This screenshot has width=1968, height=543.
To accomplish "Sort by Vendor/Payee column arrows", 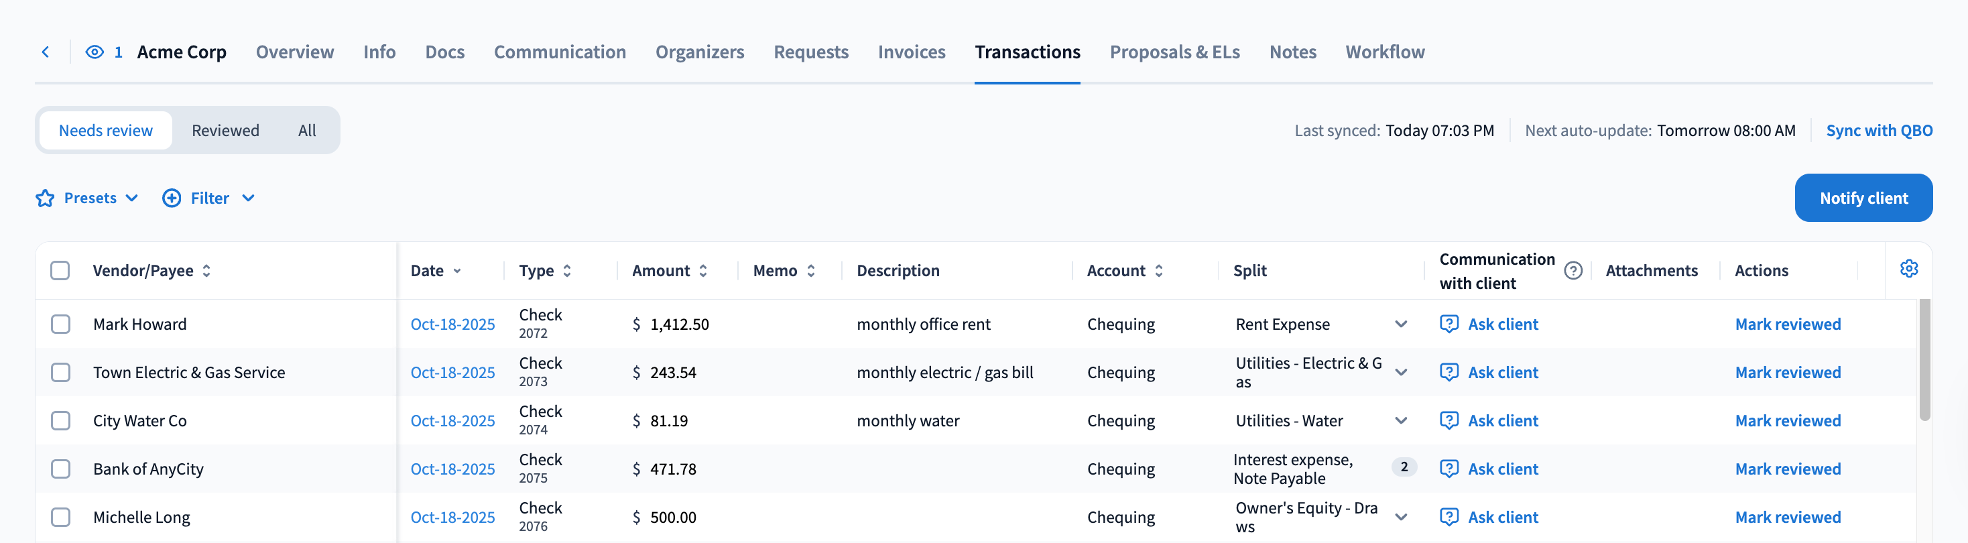I will pos(206,271).
